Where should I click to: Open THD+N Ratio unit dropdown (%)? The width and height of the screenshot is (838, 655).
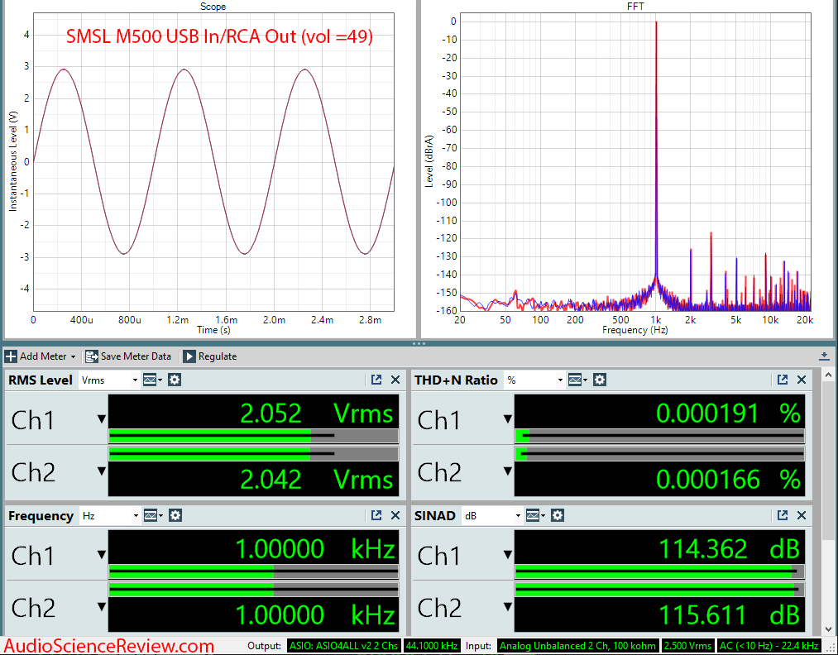tap(534, 380)
